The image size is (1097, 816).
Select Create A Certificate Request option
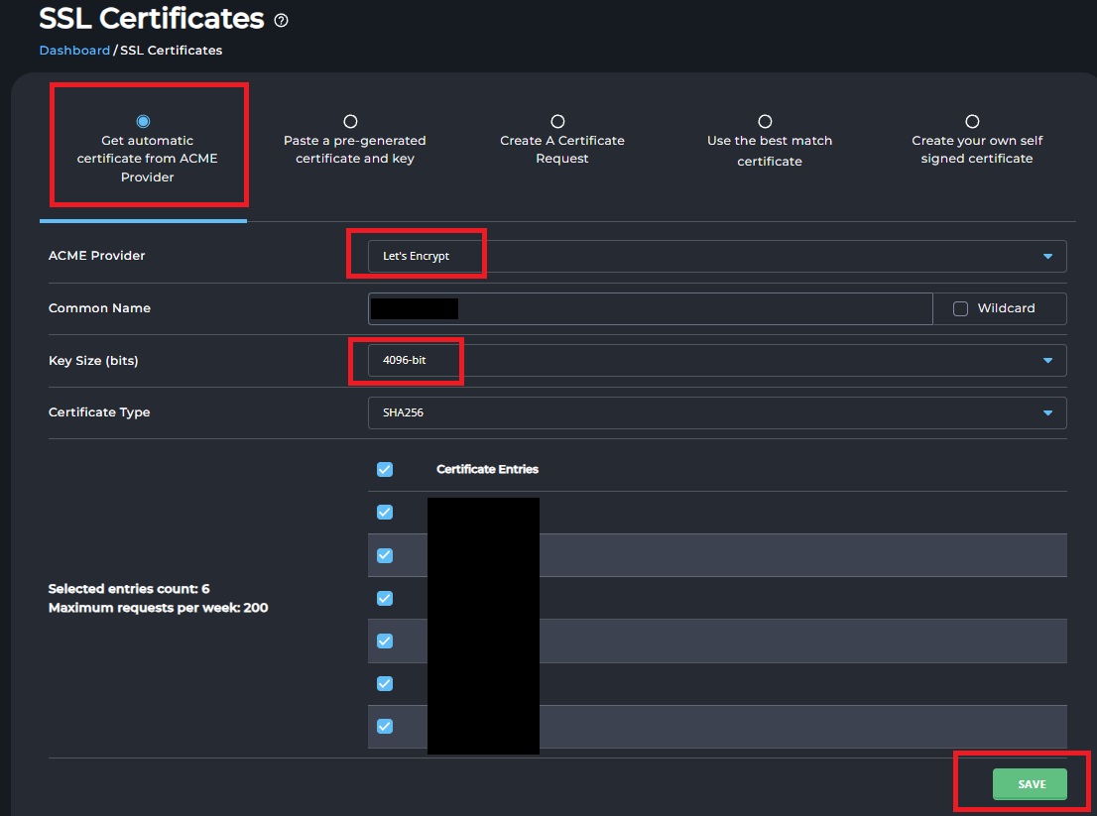pyautogui.click(x=557, y=122)
